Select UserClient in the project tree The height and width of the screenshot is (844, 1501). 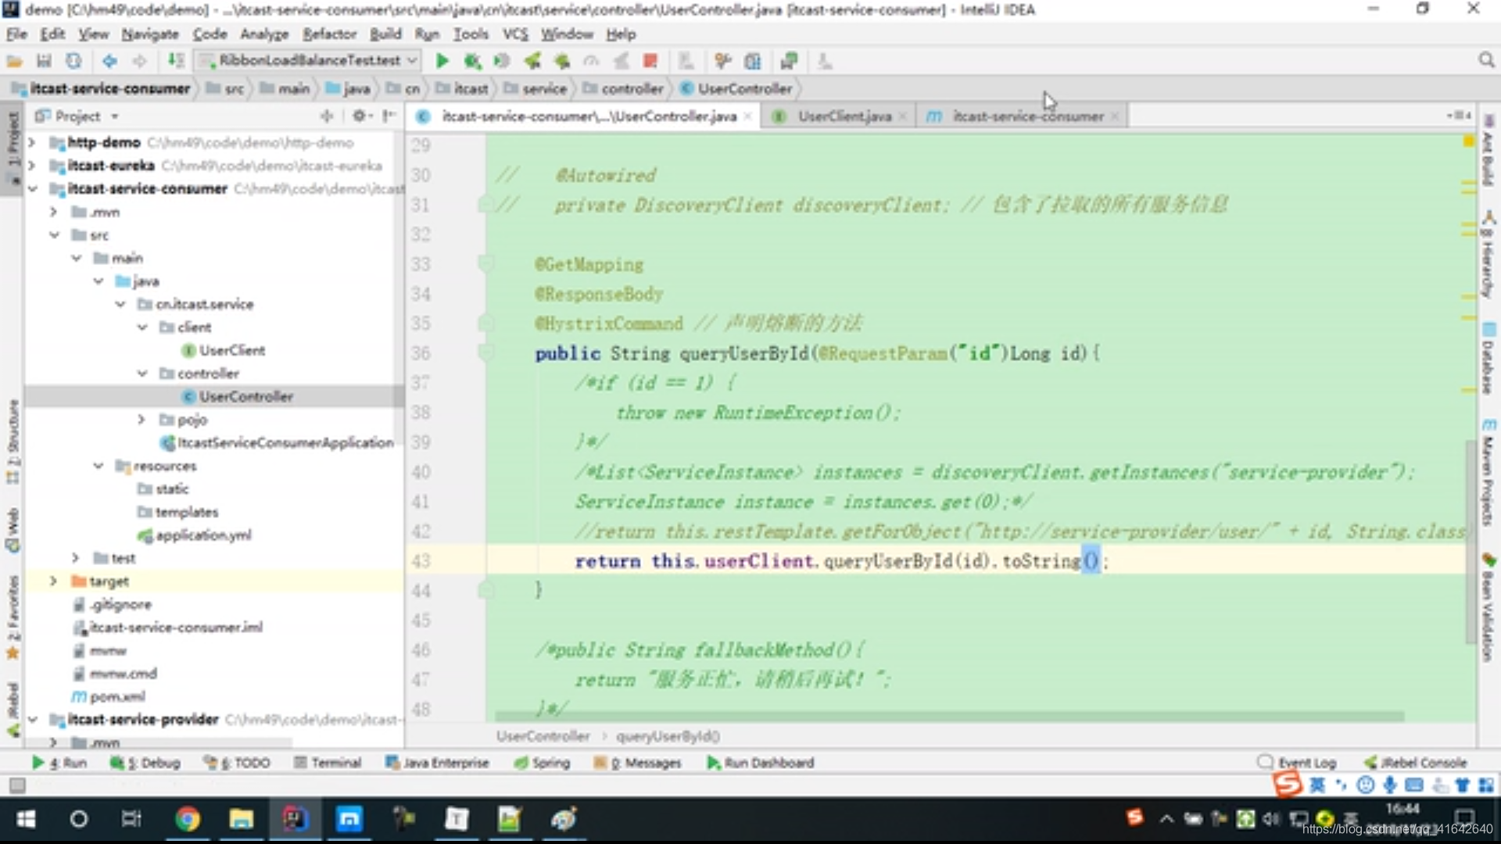pyautogui.click(x=231, y=350)
